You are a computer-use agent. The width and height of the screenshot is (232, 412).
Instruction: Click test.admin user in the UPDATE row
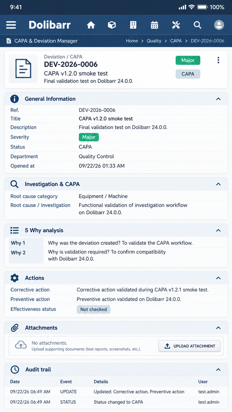[209, 392]
